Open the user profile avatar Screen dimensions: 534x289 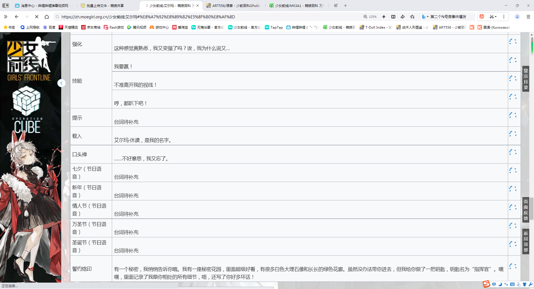(517, 17)
